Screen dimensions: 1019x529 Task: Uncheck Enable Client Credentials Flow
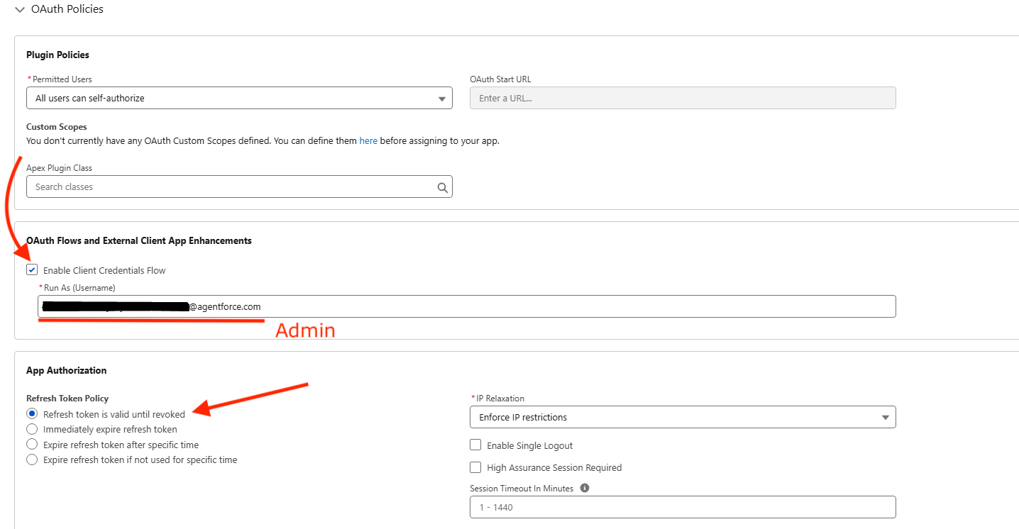pyautogui.click(x=32, y=270)
